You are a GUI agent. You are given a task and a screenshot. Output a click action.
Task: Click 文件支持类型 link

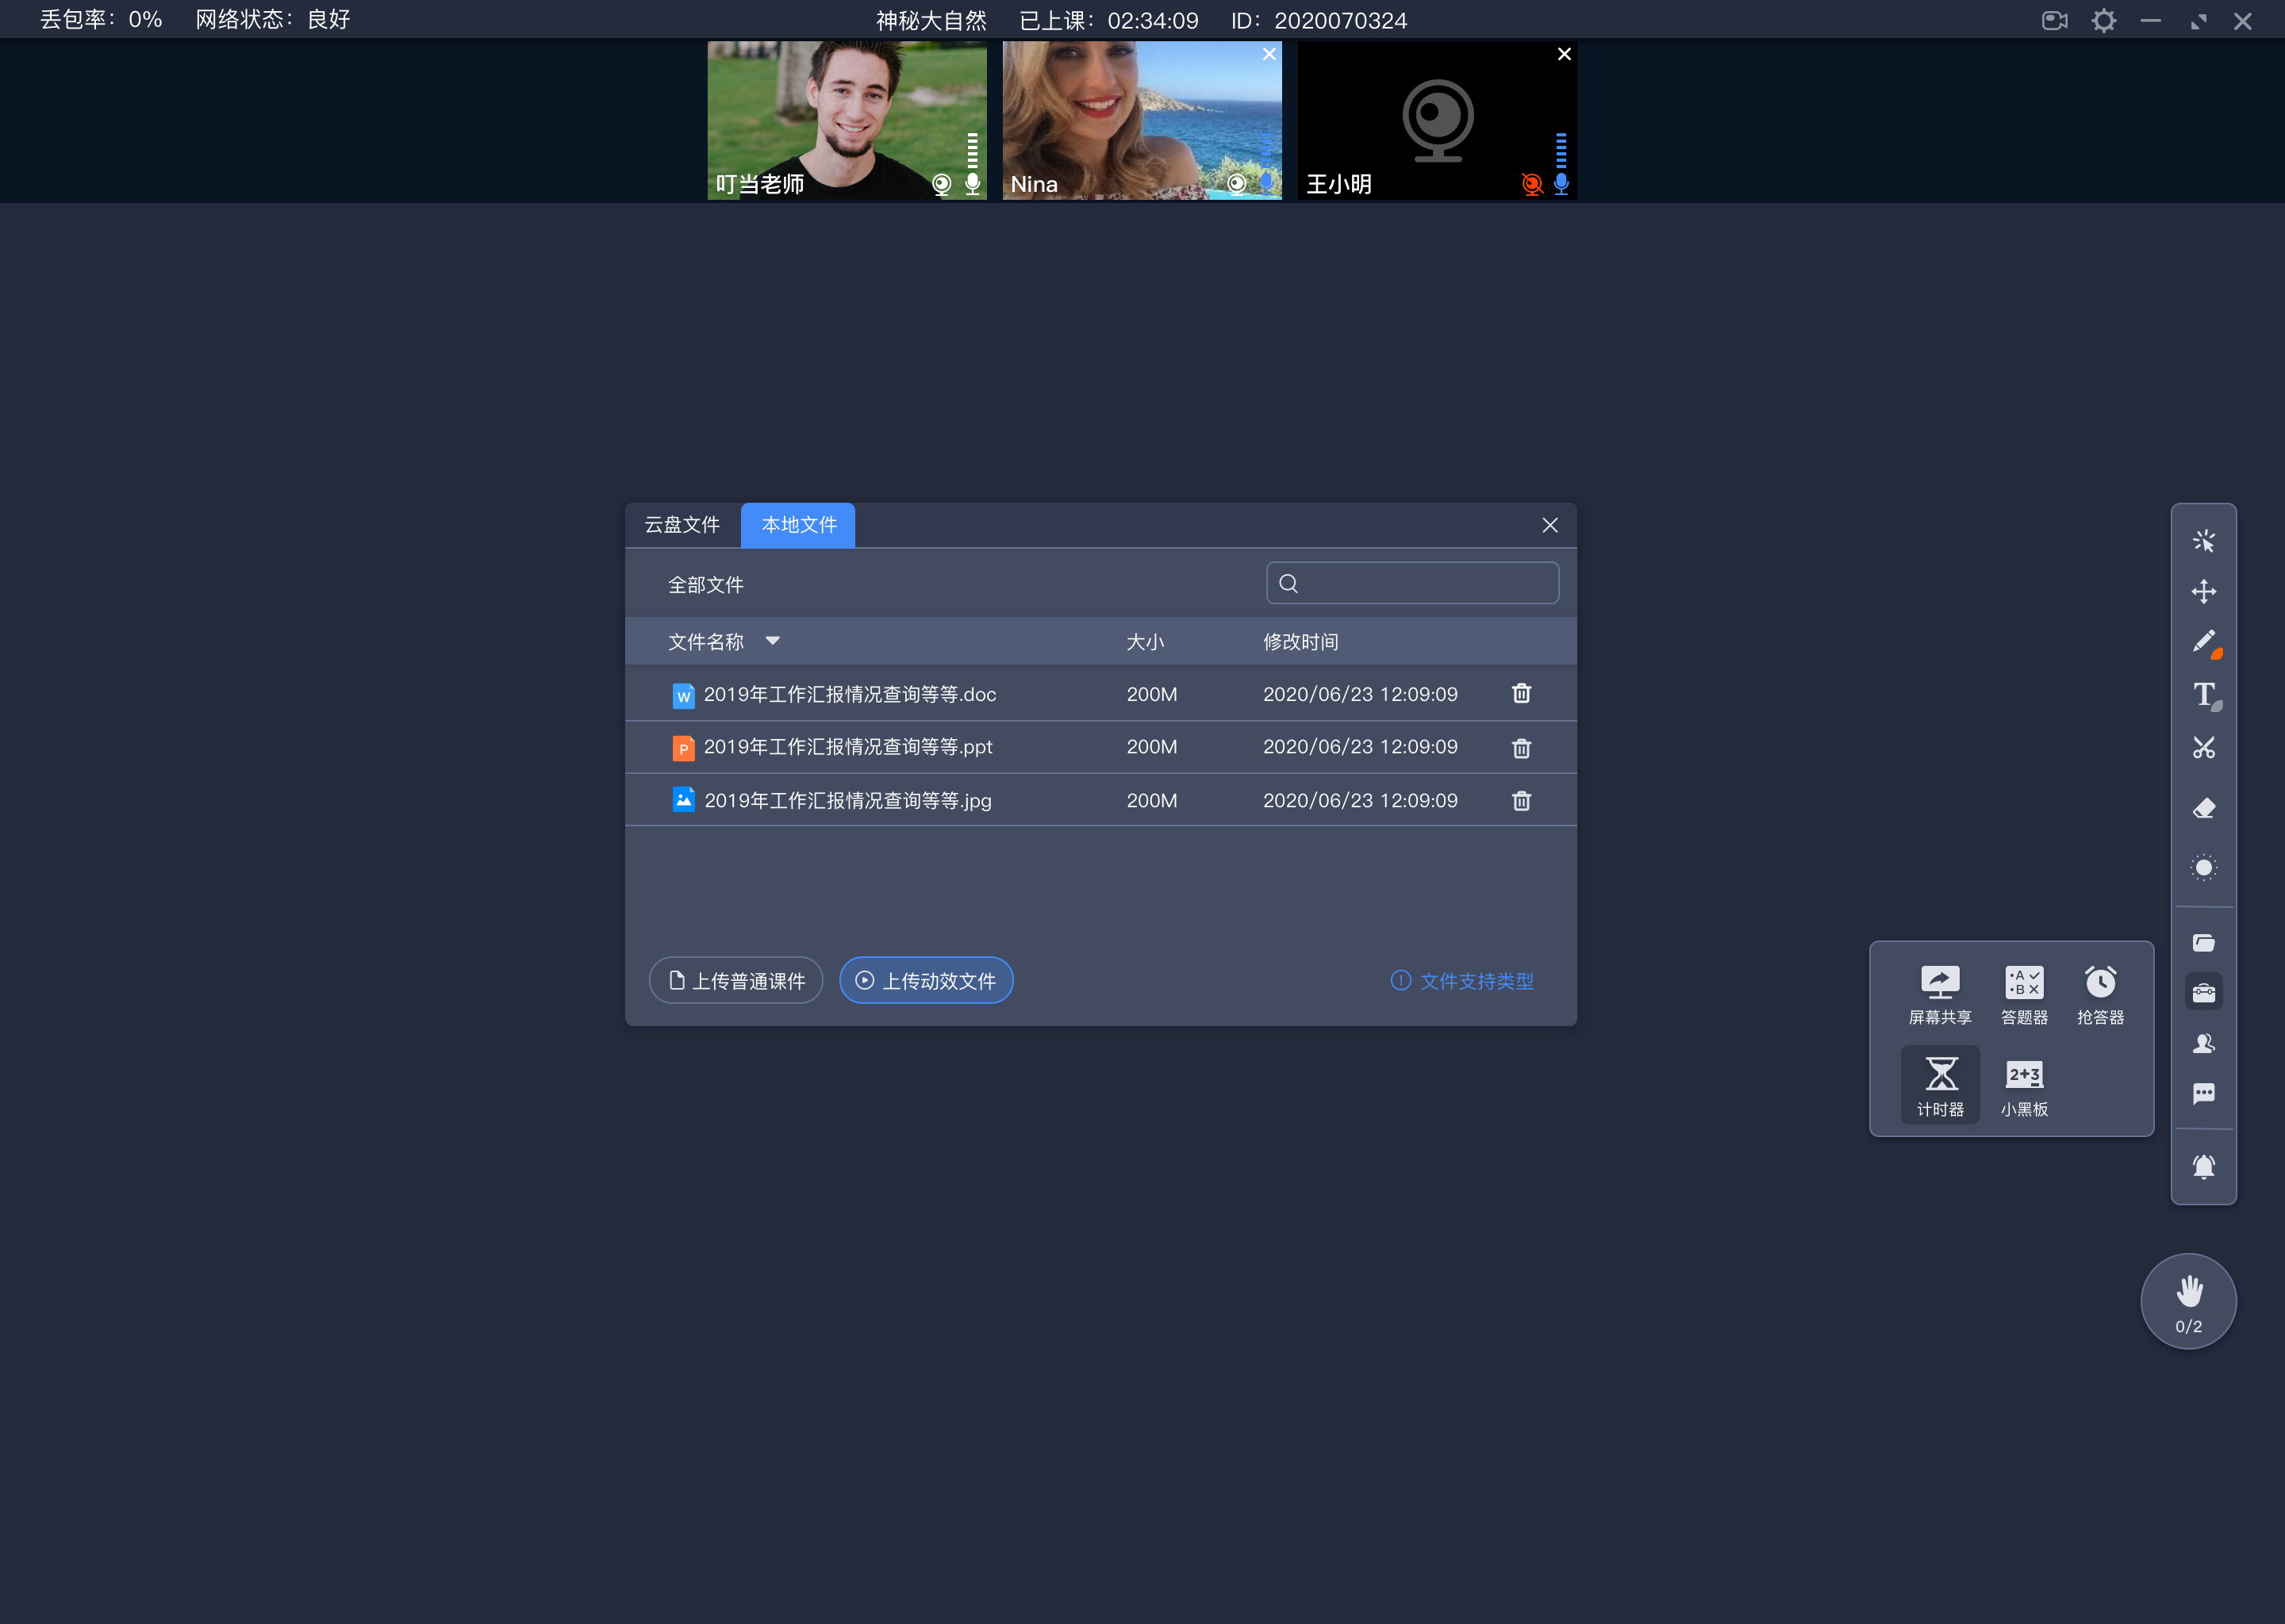(1478, 981)
